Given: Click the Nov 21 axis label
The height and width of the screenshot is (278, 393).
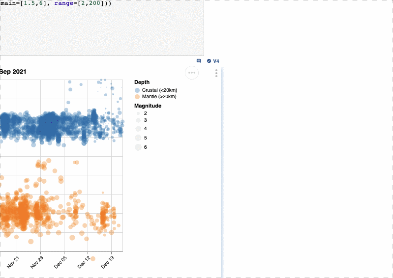Looking at the screenshot, I should [x=15, y=261].
